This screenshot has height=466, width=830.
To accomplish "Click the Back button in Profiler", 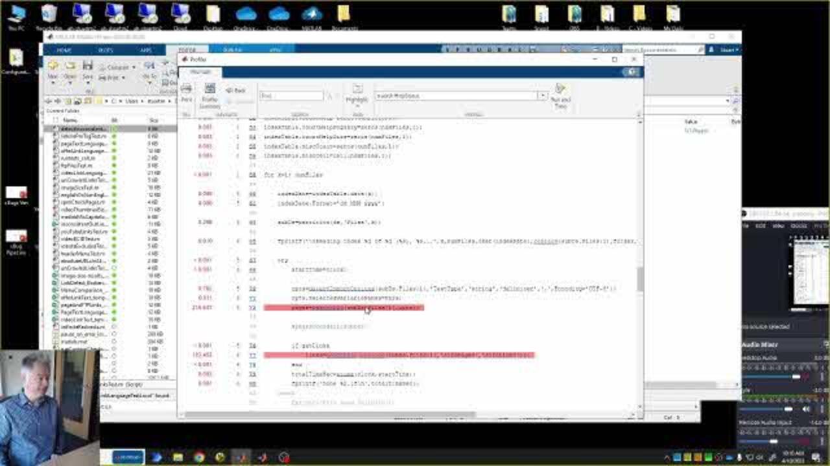I will [x=236, y=91].
